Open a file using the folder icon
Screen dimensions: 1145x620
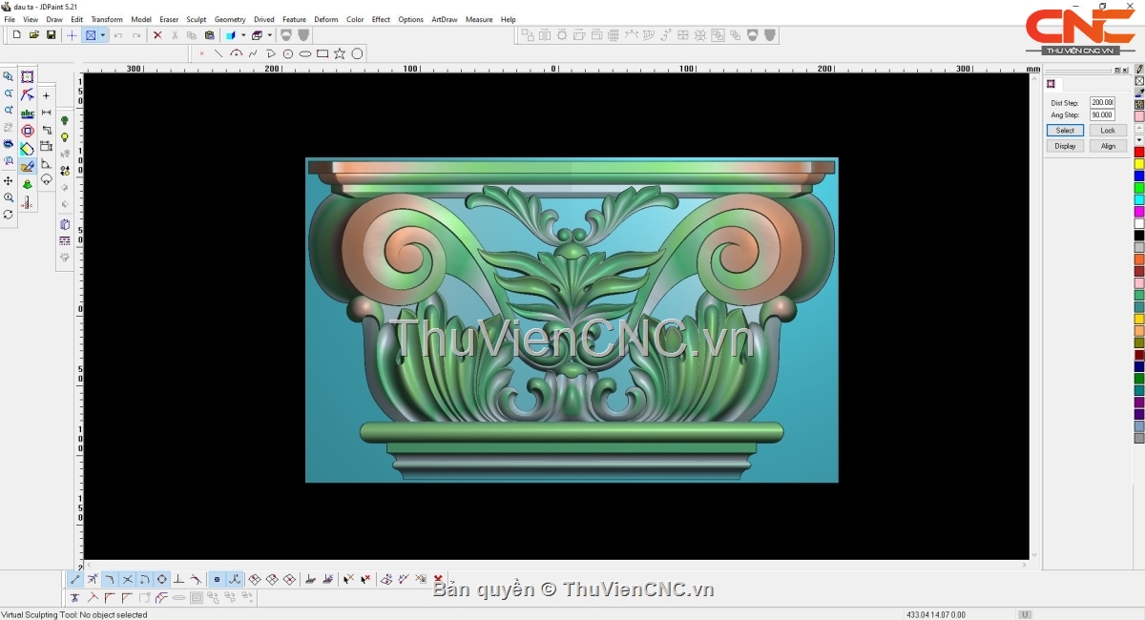point(34,35)
